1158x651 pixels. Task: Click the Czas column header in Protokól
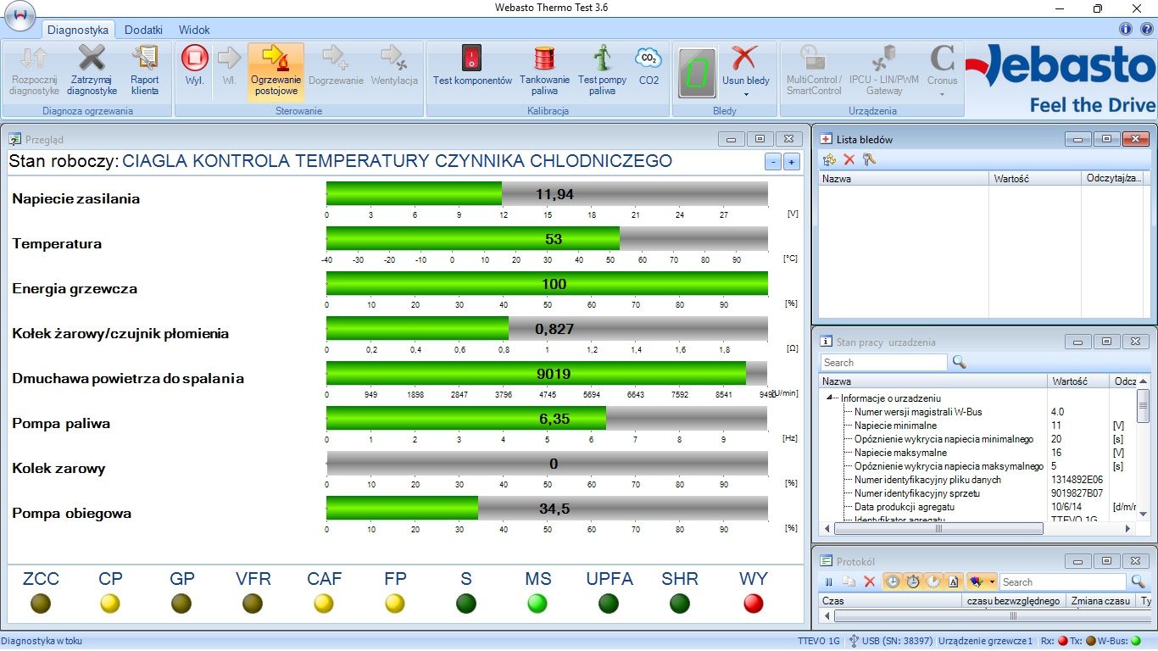point(892,600)
